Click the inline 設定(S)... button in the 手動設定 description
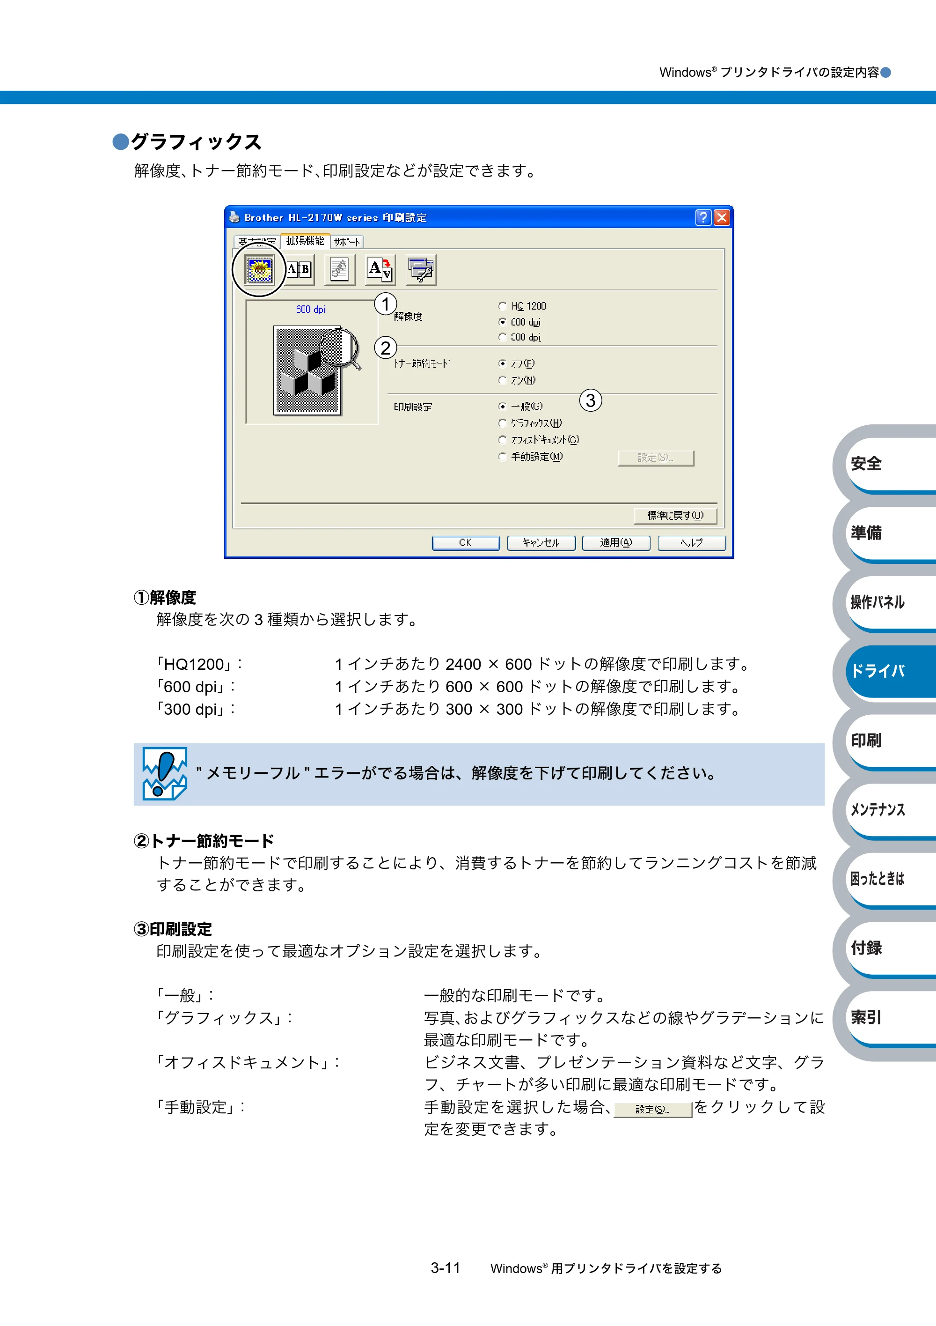Screen dimensions: 936x1326 [x=653, y=1110]
